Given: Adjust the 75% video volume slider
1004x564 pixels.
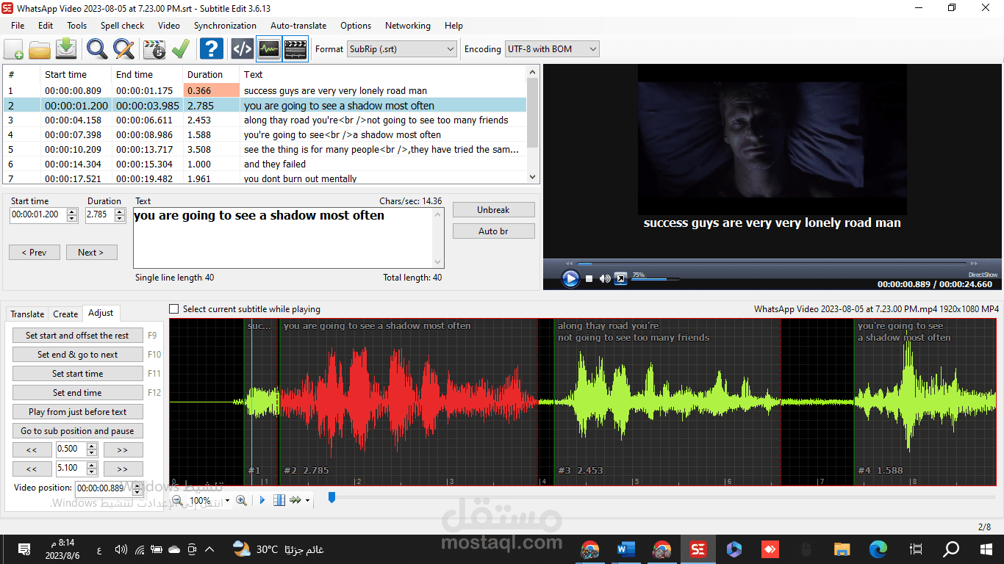Looking at the screenshot, I should (654, 279).
